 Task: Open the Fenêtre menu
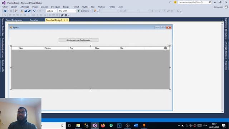point(112,7)
